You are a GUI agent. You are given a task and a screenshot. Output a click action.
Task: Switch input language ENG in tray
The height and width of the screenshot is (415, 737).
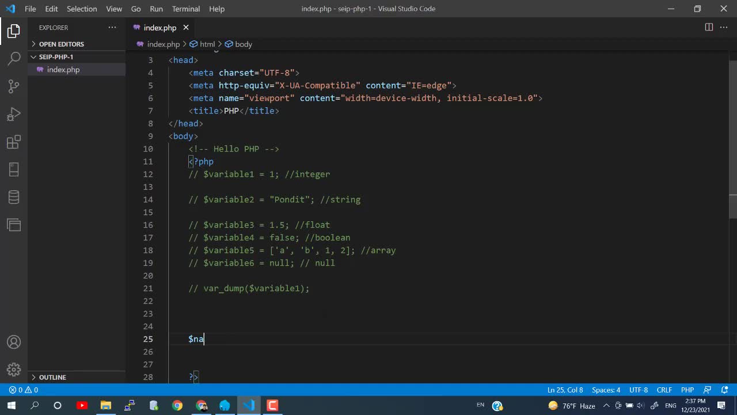coord(670,406)
